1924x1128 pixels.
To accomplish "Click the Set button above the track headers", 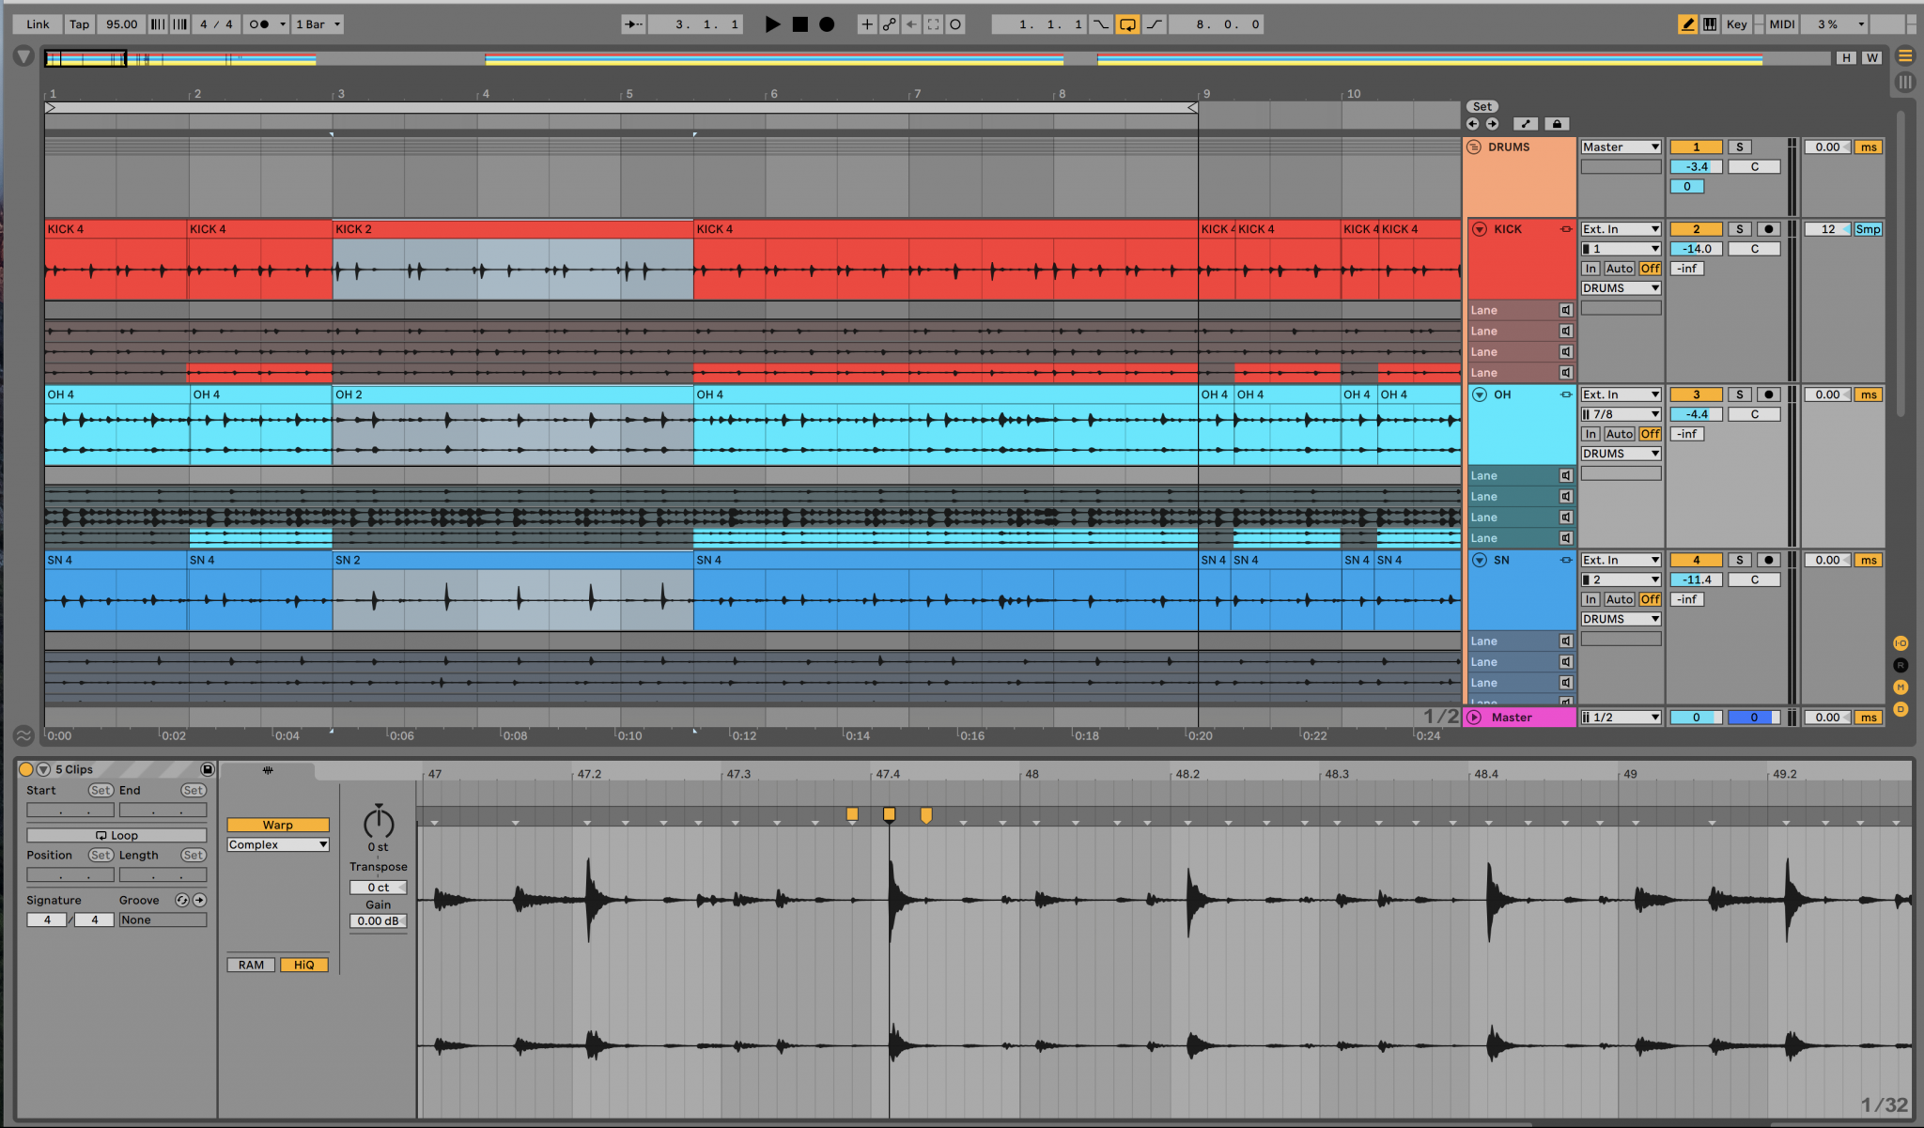I will point(1482,106).
